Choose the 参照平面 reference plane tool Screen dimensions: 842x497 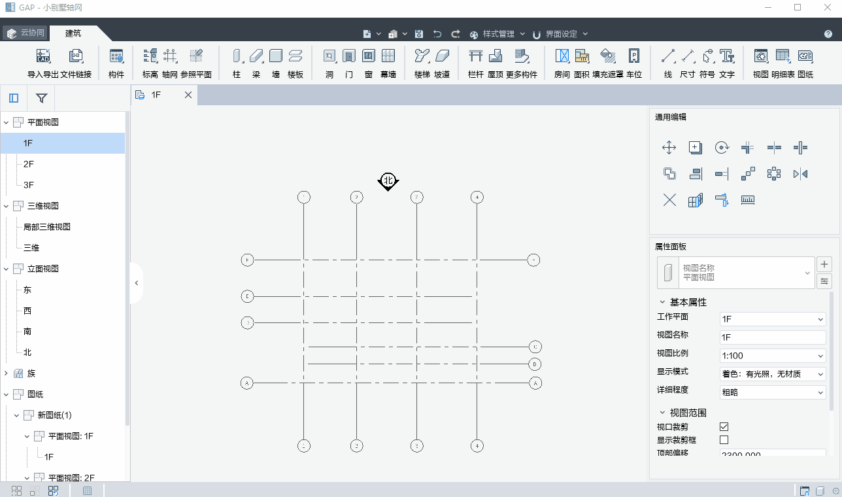196,63
